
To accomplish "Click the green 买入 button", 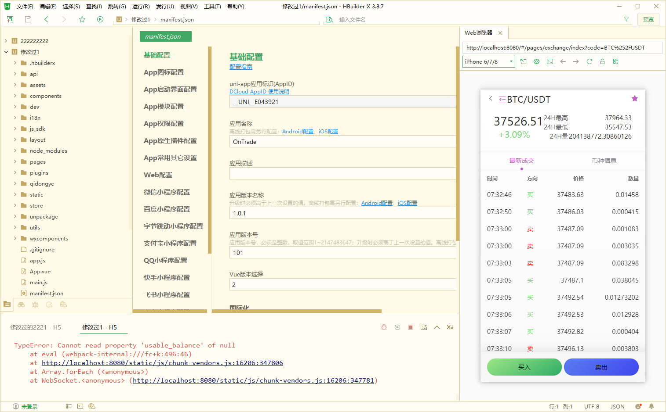I will pos(524,367).
